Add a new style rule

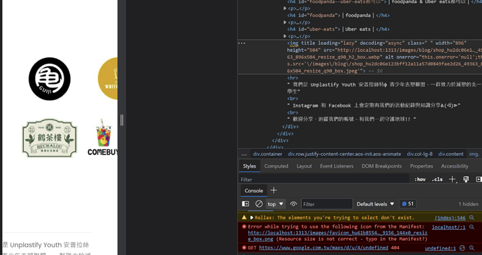452,180
